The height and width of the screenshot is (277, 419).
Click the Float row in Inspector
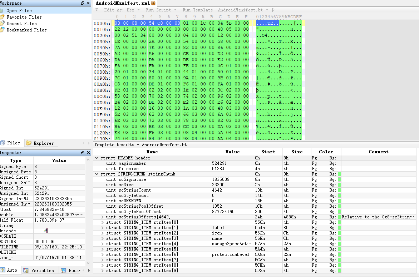tap(43, 209)
